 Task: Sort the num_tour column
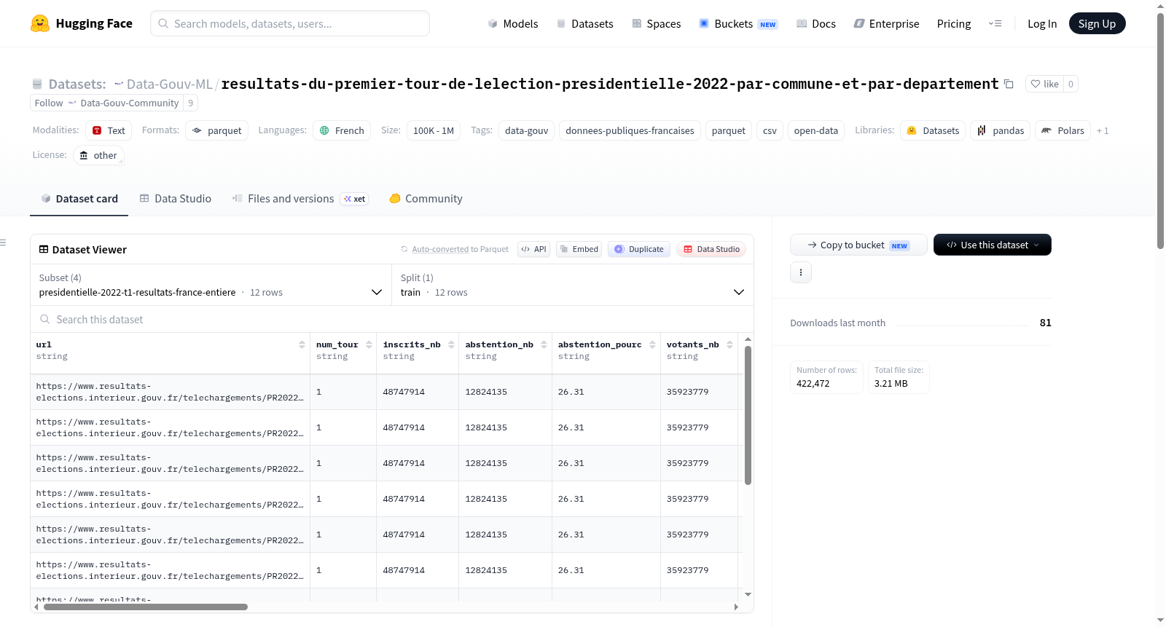click(x=369, y=344)
